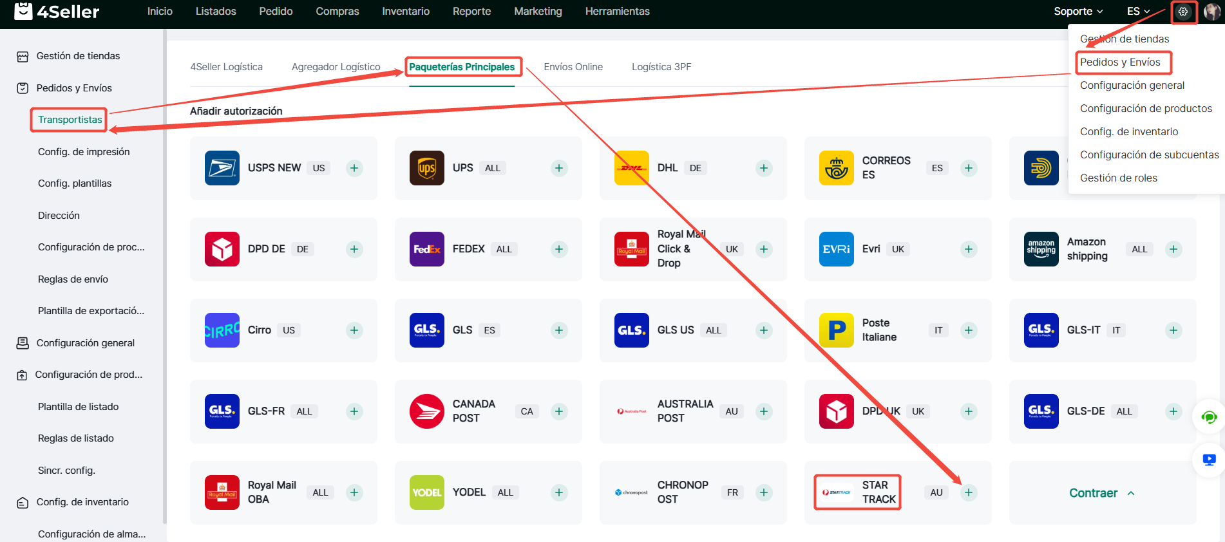Viewport: 1225px width, 542px height.
Task: Select Paqueterías Principales tab
Action: click(462, 67)
